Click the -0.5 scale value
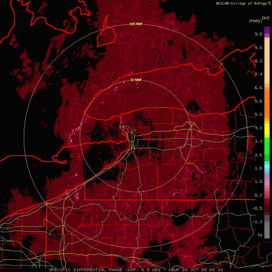Viewport: 272px width, 272px height. (x=257, y=208)
